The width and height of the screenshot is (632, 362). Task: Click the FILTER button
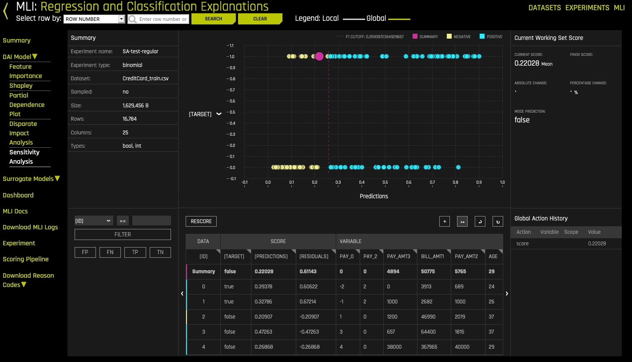pyautogui.click(x=123, y=235)
